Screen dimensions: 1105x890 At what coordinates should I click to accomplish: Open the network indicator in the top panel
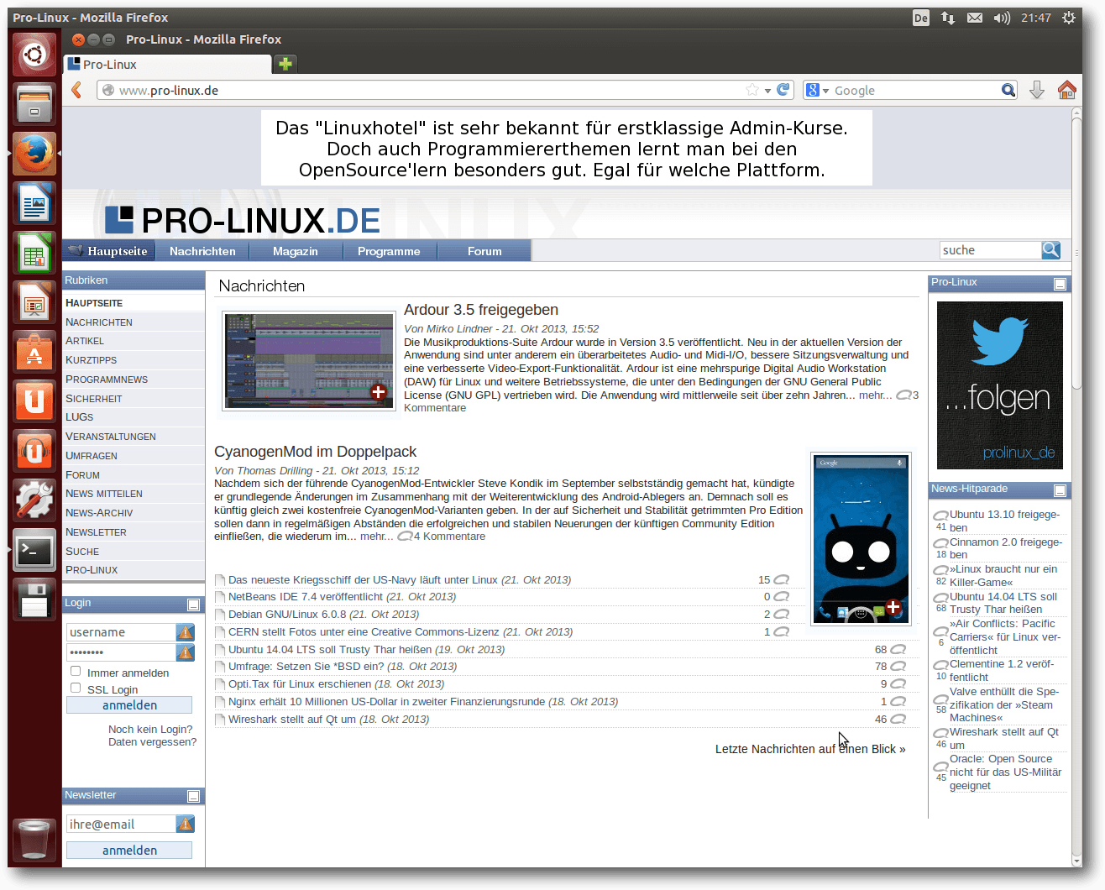[x=948, y=18]
